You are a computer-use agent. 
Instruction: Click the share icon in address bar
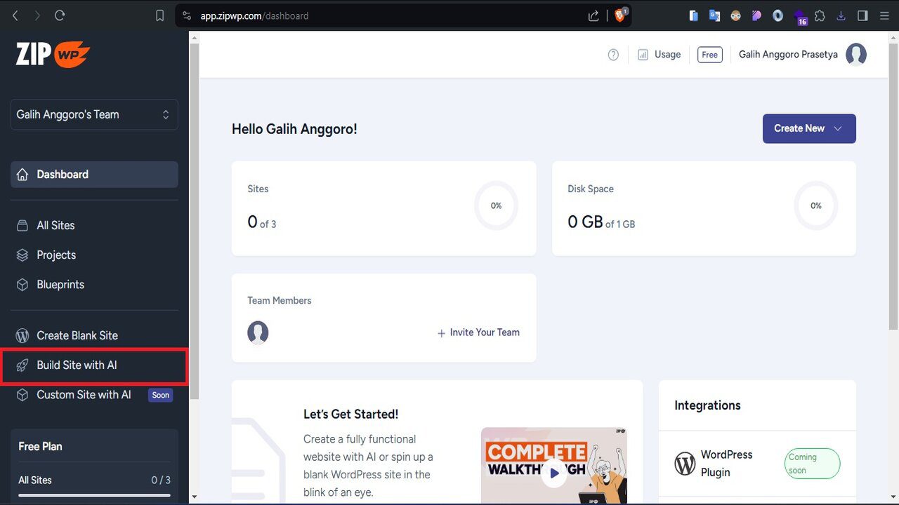point(593,15)
